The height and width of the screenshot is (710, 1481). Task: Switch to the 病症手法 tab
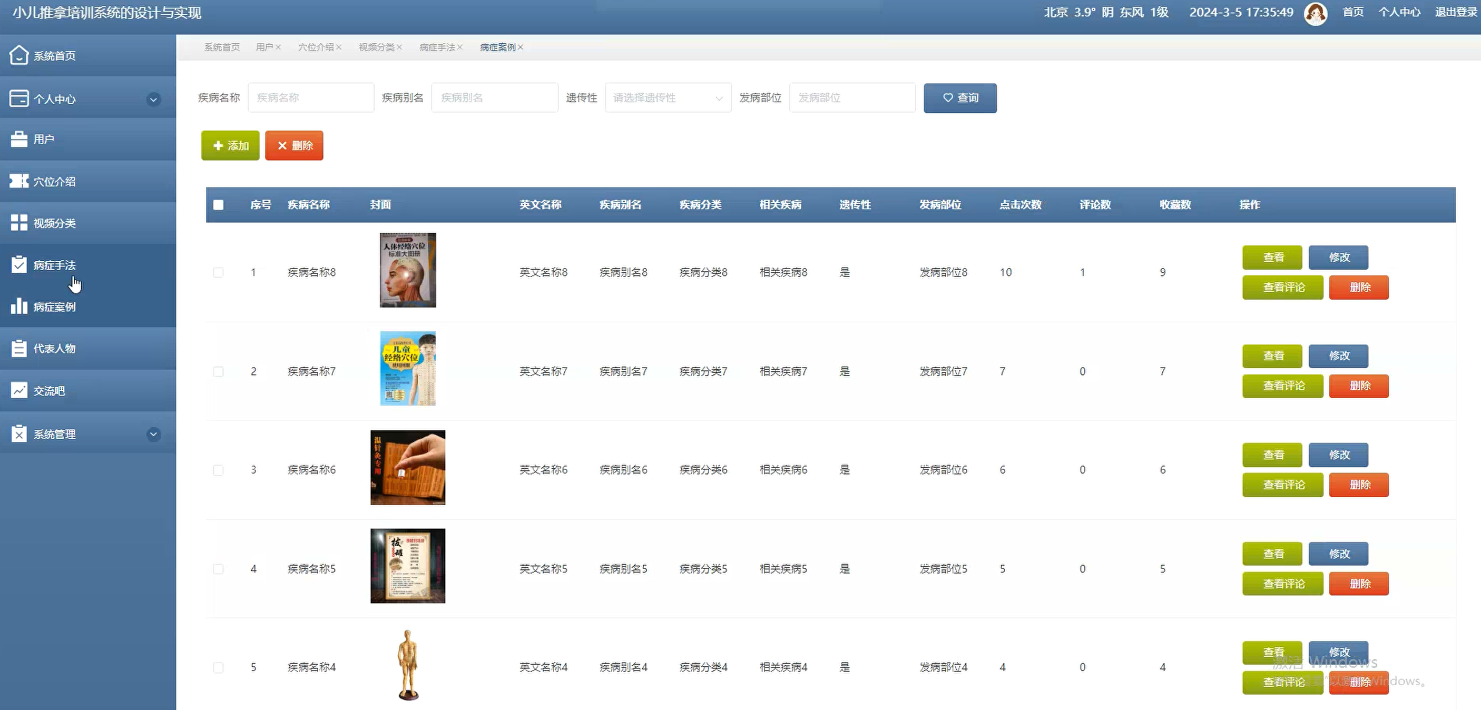pos(437,47)
